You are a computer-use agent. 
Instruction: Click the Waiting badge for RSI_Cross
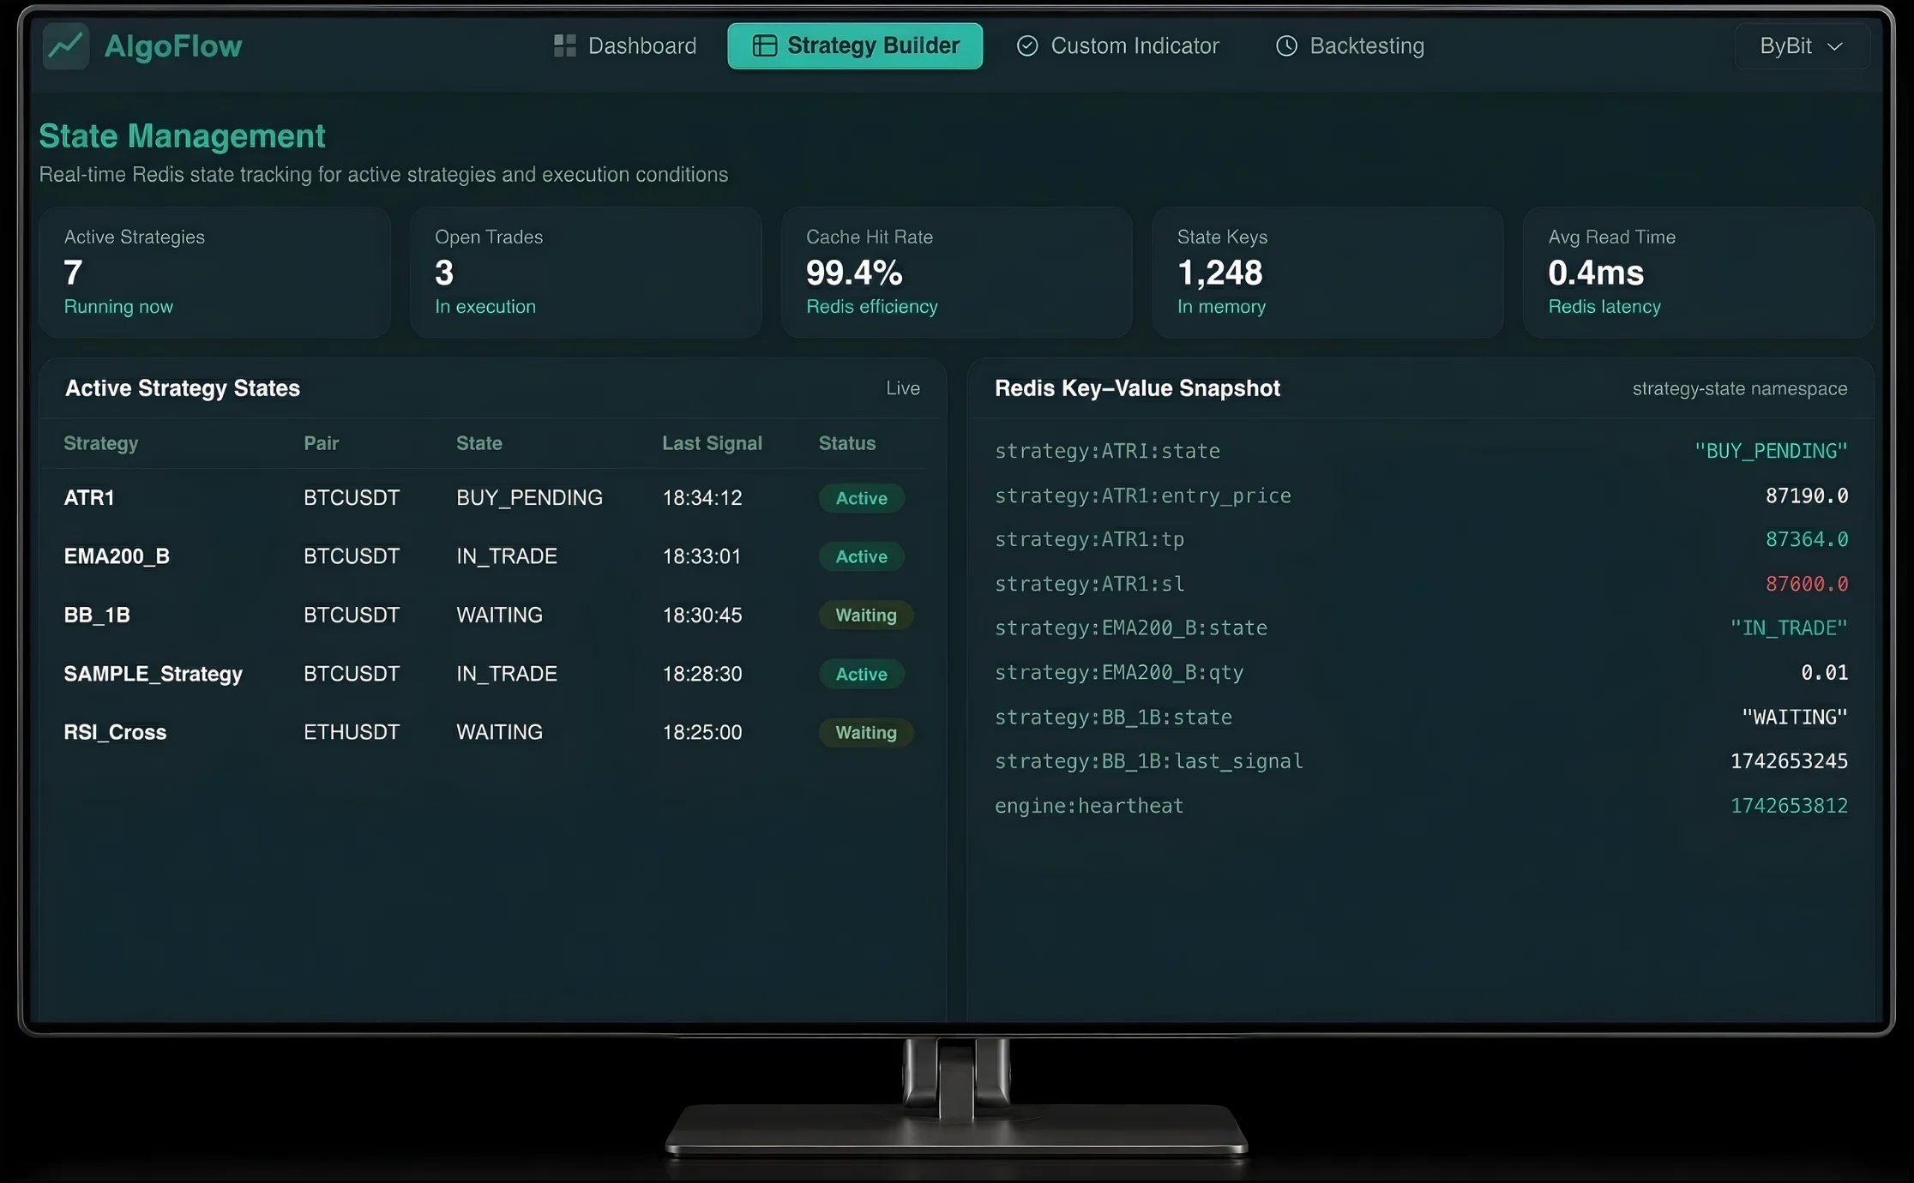click(x=865, y=732)
